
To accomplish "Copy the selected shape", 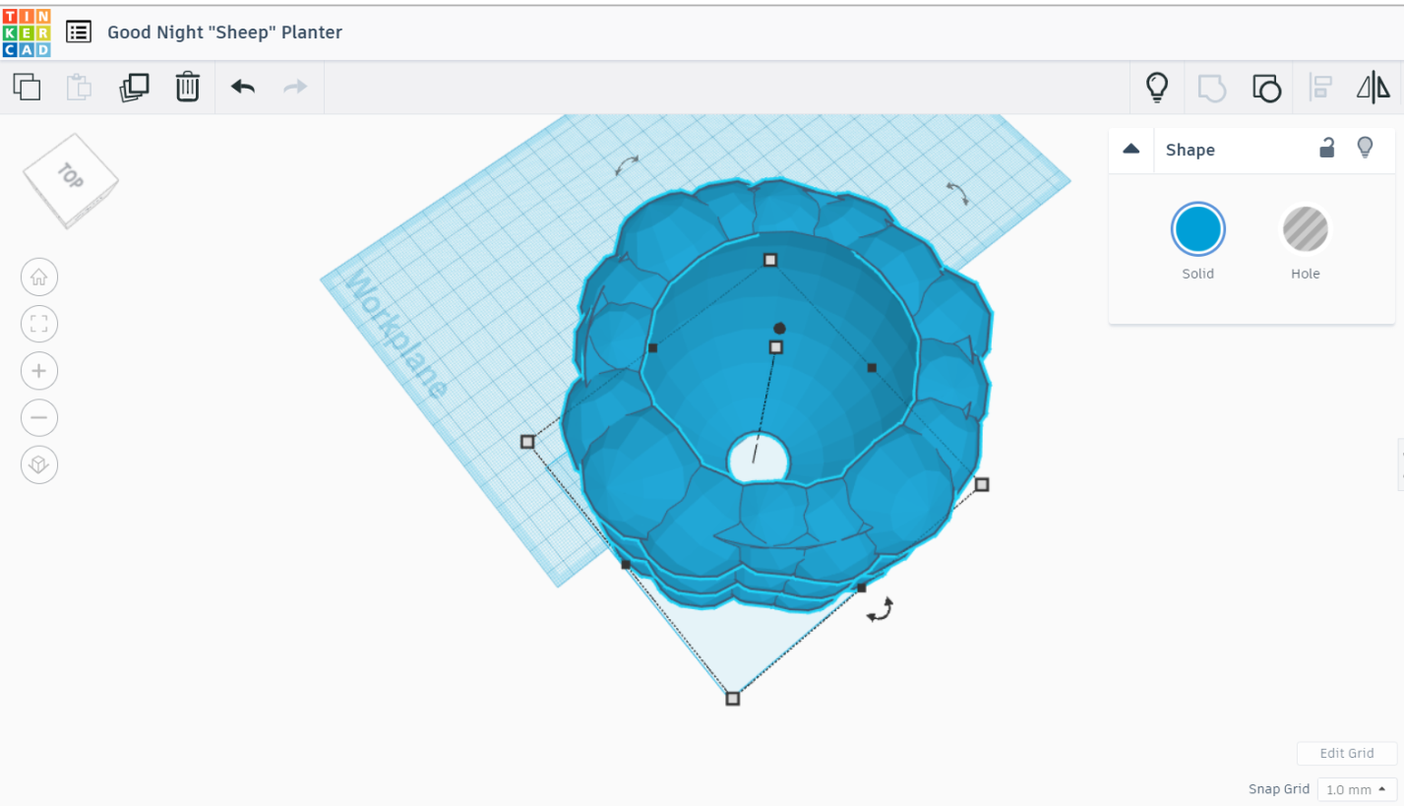I will pos(27,87).
